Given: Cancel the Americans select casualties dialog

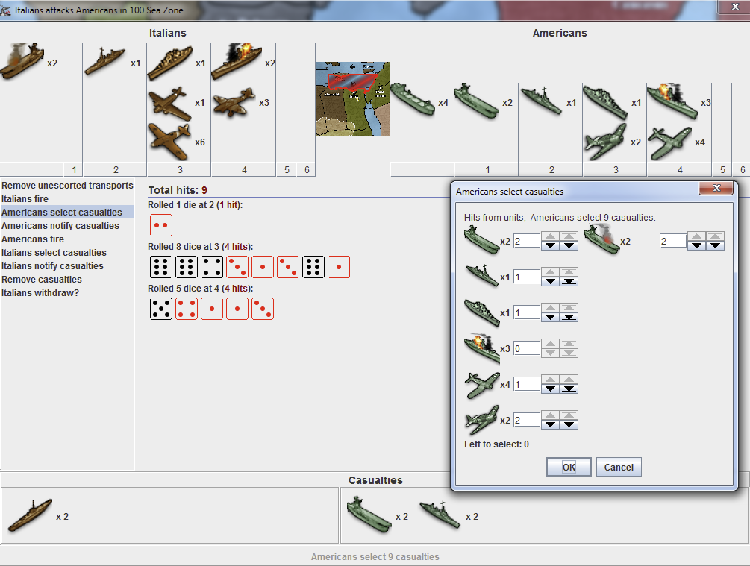Looking at the screenshot, I should tap(619, 467).
